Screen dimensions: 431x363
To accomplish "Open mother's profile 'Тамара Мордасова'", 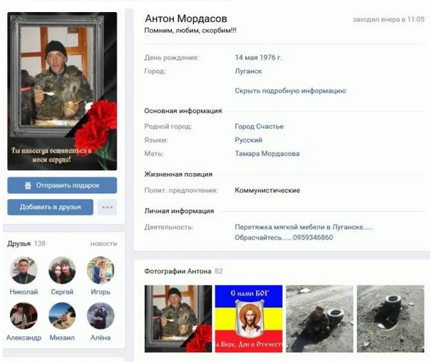I will 267,154.
